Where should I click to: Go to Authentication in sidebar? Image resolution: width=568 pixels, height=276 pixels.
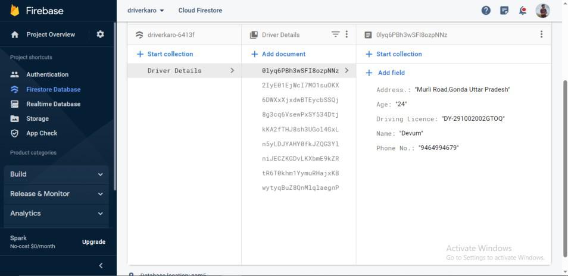pos(47,74)
